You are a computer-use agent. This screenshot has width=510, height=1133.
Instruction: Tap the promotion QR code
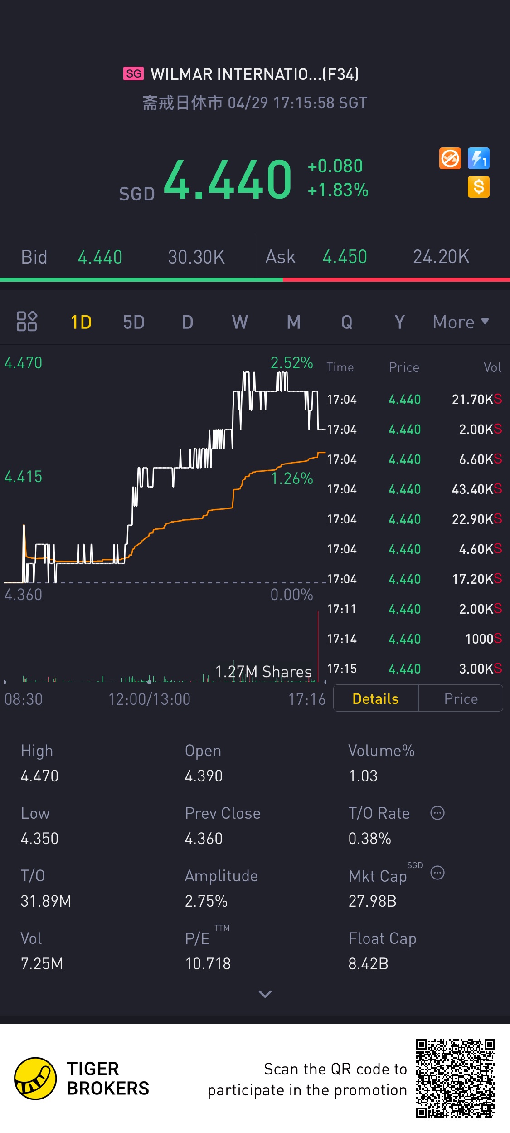[x=456, y=1079]
